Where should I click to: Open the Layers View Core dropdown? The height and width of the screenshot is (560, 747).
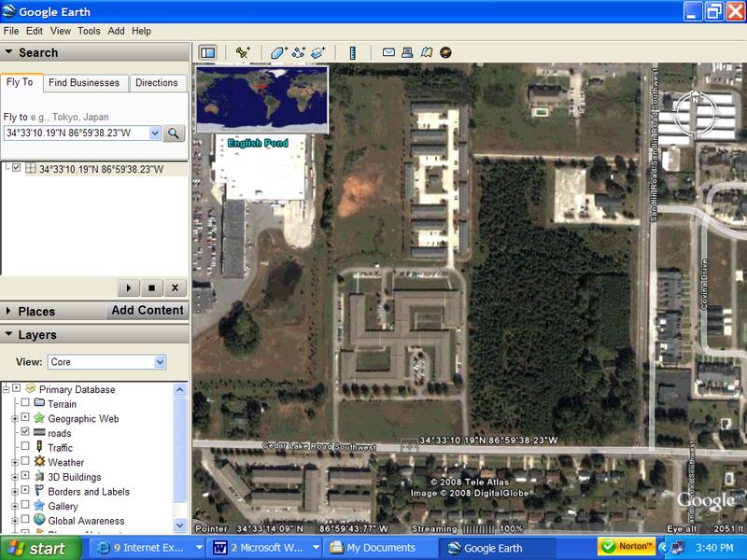pyautogui.click(x=160, y=361)
